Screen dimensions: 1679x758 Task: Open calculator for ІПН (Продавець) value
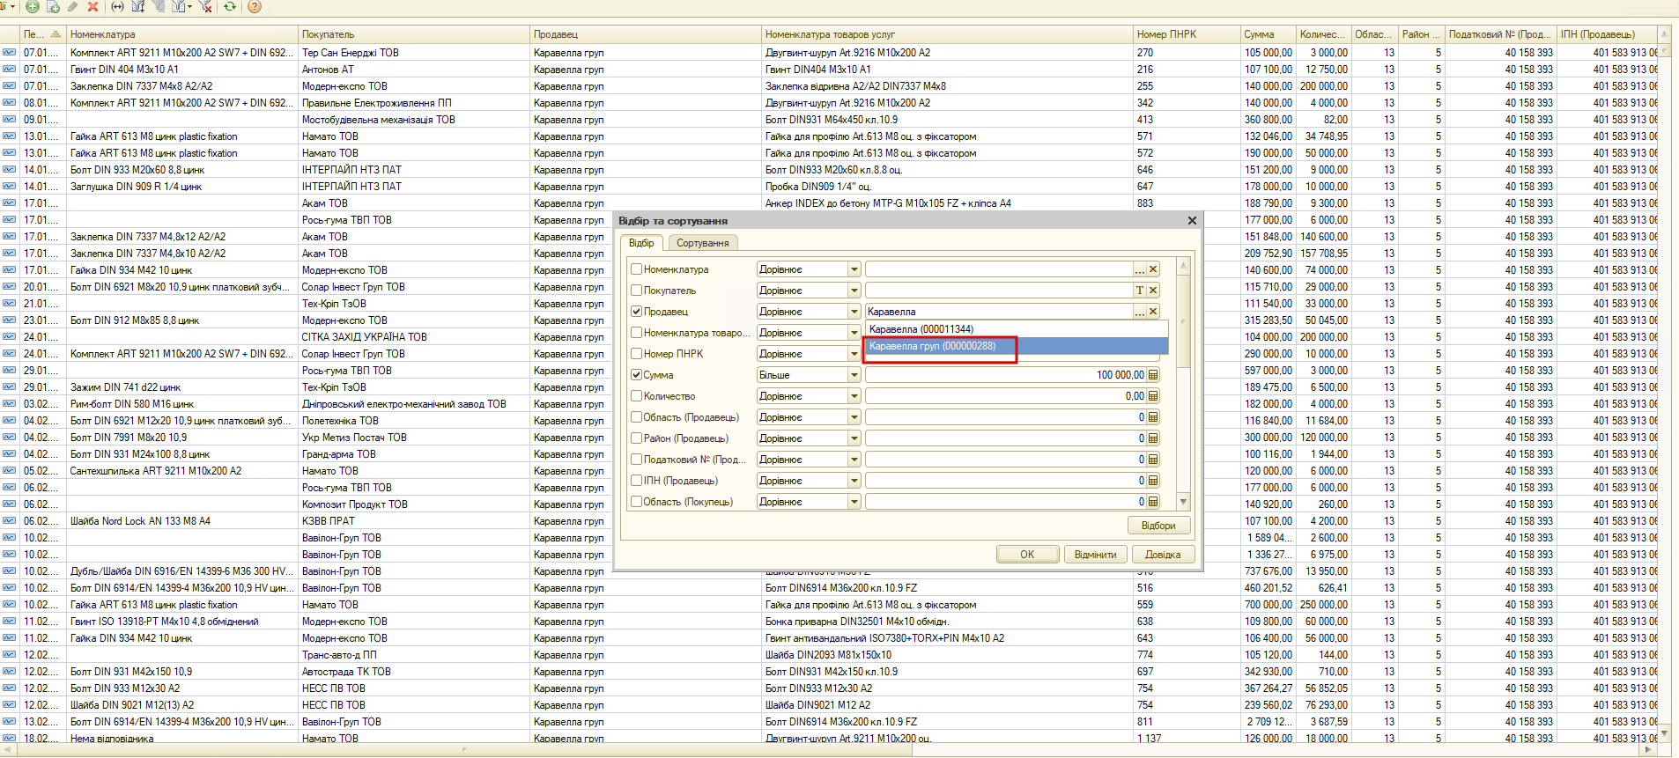pyautogui.click(x=1153, y=481)
